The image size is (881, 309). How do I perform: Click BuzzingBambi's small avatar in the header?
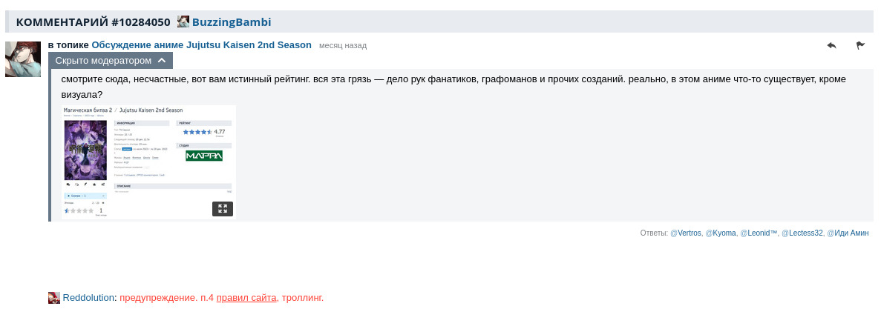tap(183, 21)
